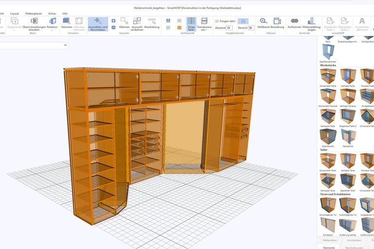The height and width of the screenshot is (249, 374).
Task: Pick the Geneigte Platte workpiece
Action: [328, 118]
